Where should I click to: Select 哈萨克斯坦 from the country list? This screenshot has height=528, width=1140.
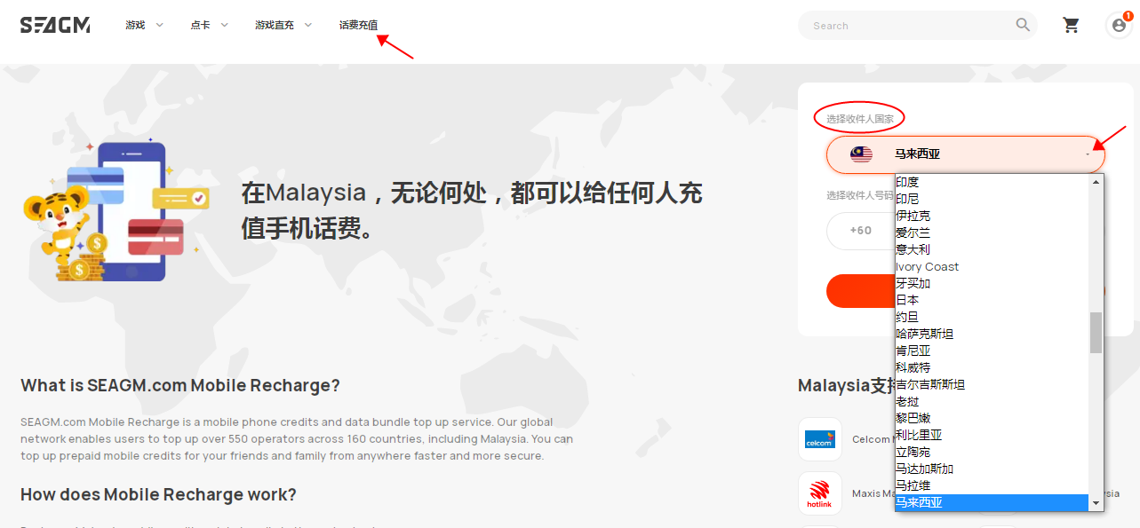point(992,334)
